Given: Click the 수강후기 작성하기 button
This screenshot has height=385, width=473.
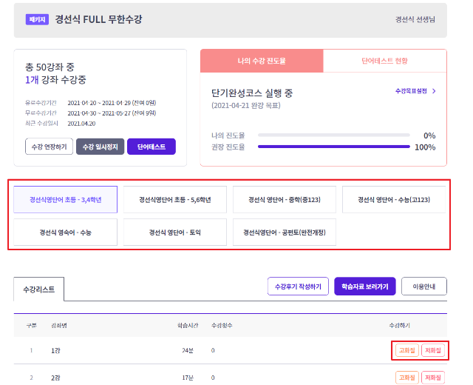Looking at the screenshot, I should [298, 287].
